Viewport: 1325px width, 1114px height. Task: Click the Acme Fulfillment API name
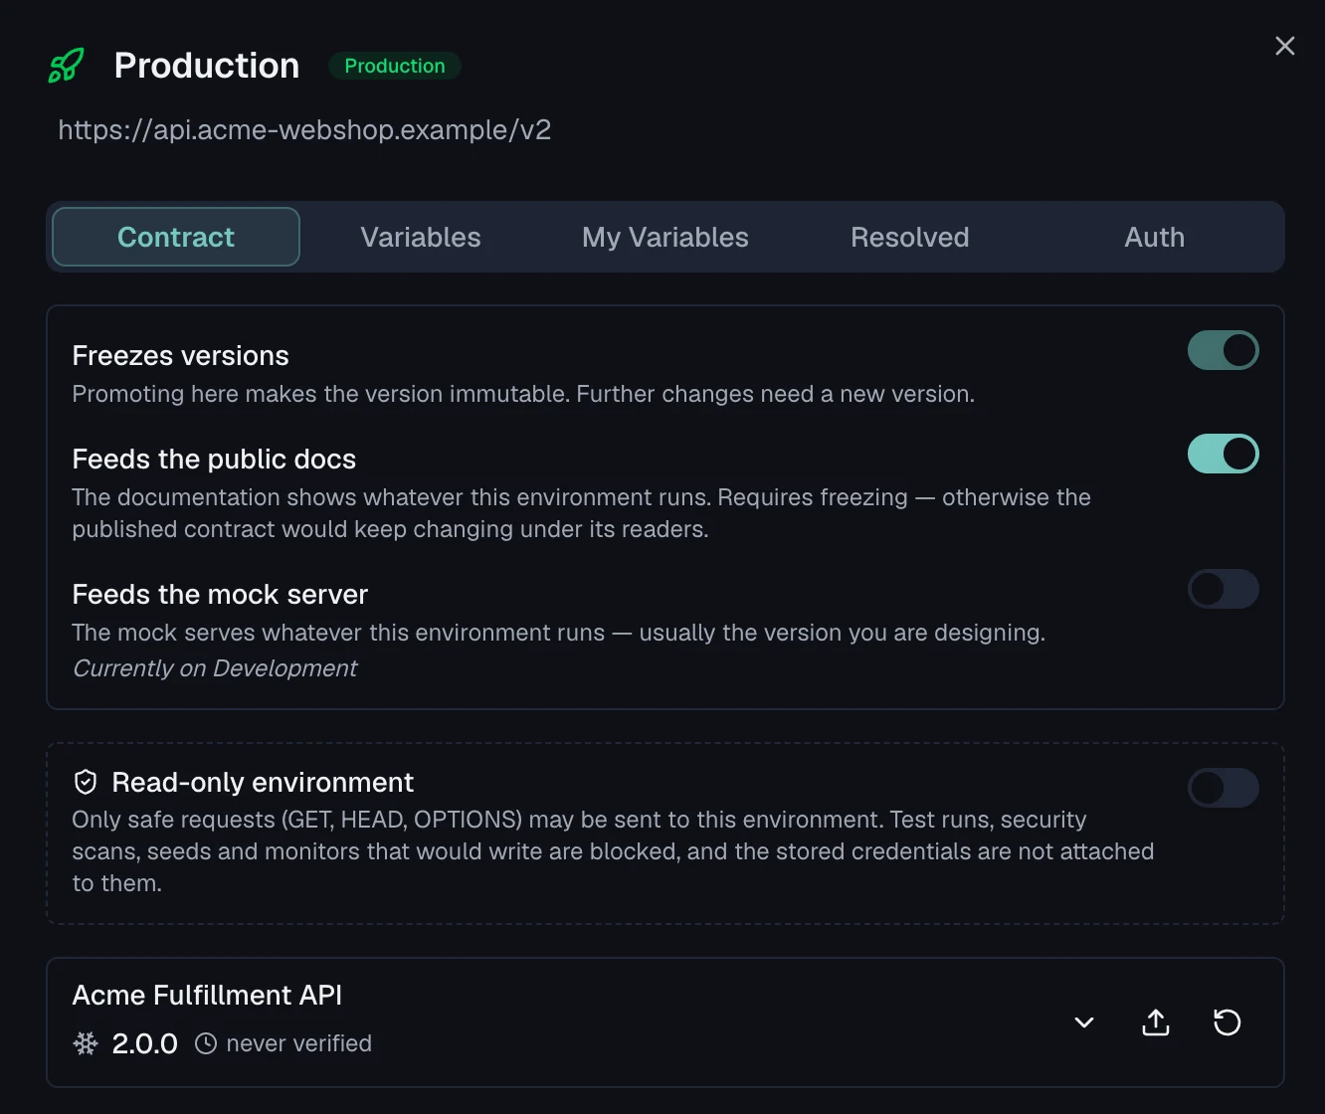click(207, 996)
